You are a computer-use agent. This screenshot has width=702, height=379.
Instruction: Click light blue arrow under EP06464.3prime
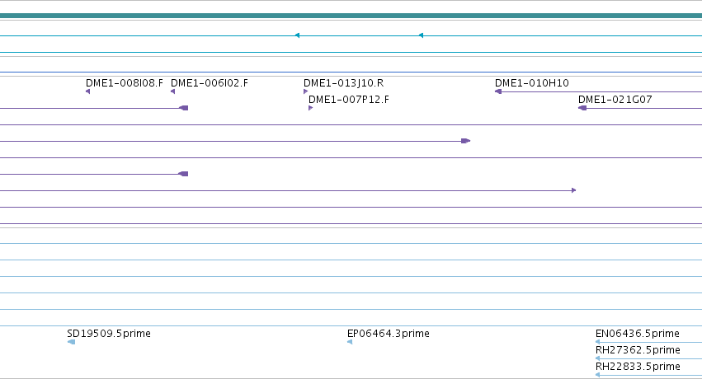(350, 342)
